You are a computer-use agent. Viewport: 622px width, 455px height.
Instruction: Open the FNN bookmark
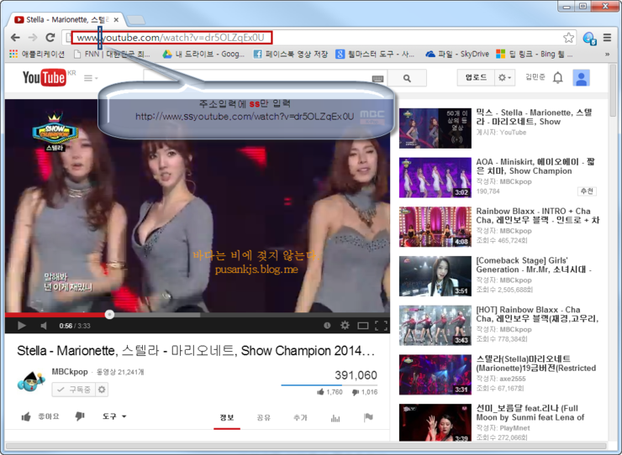pos(113,54)
